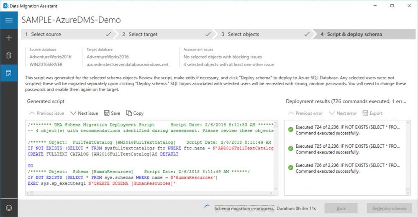Click the Data Migration Assistant app icon
The height and width of the screenshot is (217, 418).
click(5, 5)
